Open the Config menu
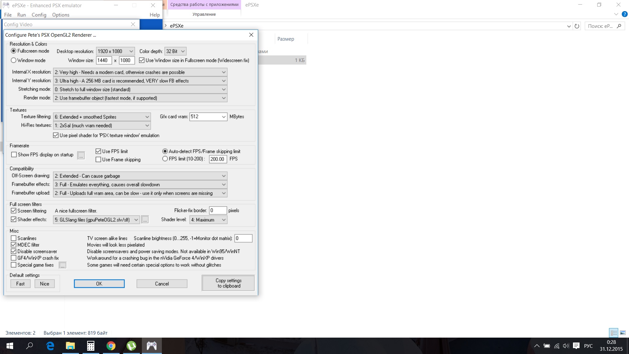 point(39,15)
